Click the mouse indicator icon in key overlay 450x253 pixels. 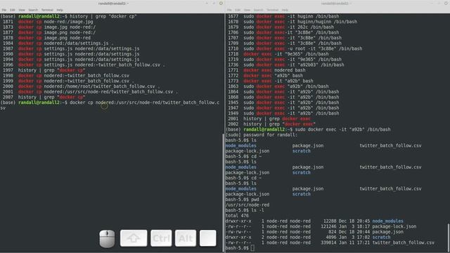tap(107, 238)
